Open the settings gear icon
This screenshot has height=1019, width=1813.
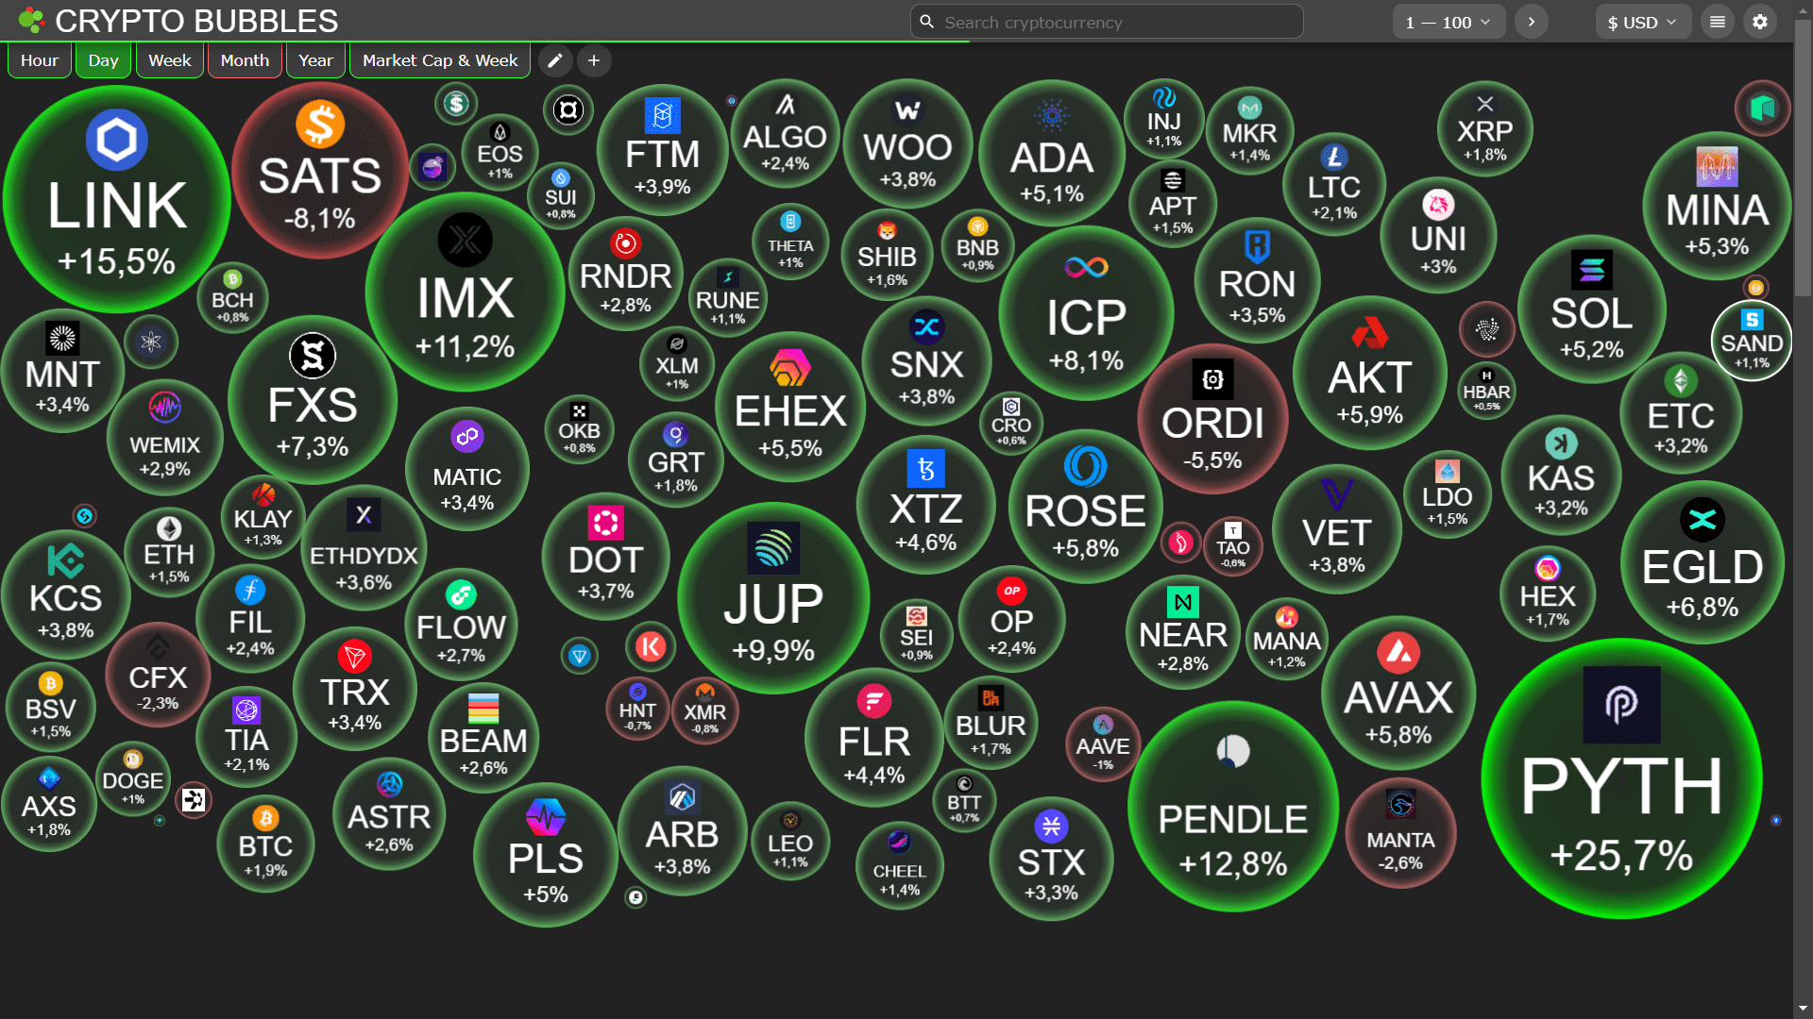(x=1760, y=22)
